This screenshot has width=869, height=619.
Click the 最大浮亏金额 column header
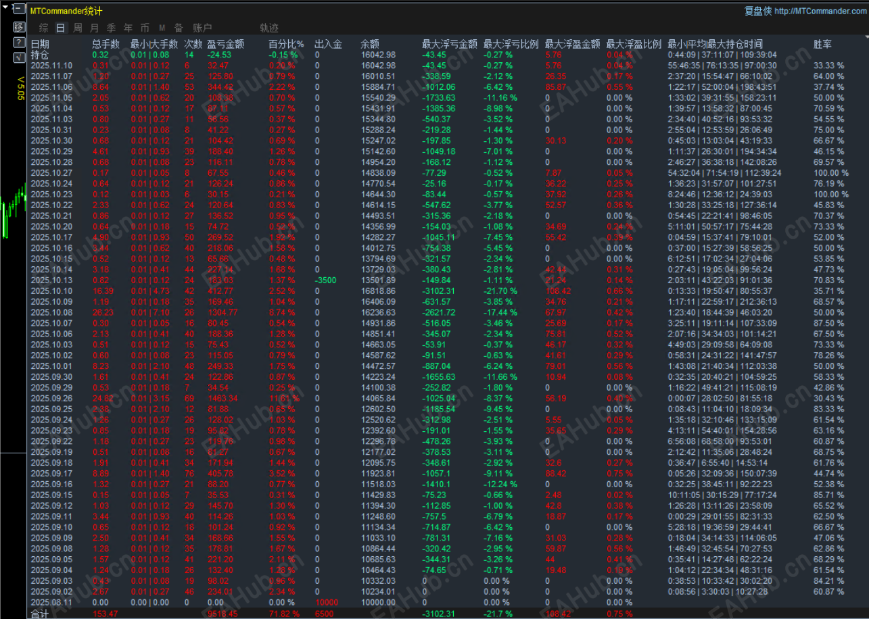pyautogui.click(x=450, y=44)
